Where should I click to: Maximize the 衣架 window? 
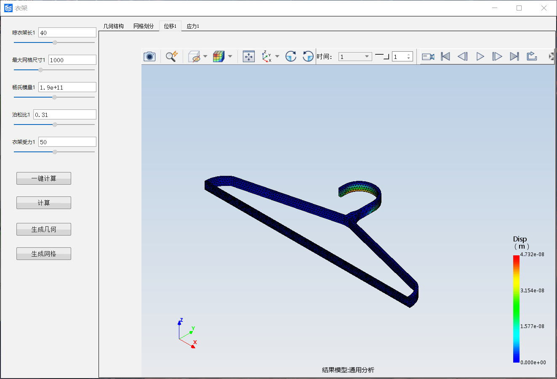(519, 8)
